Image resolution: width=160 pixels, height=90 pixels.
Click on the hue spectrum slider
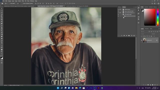158,17
